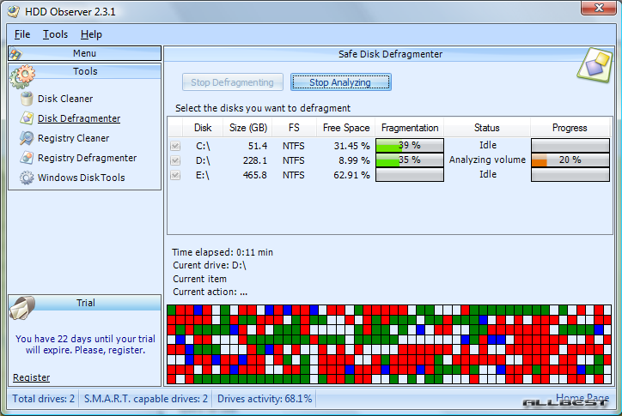Click the Size (GB) column header
This screenshot has height=416, width=622.
click(248, 128)
